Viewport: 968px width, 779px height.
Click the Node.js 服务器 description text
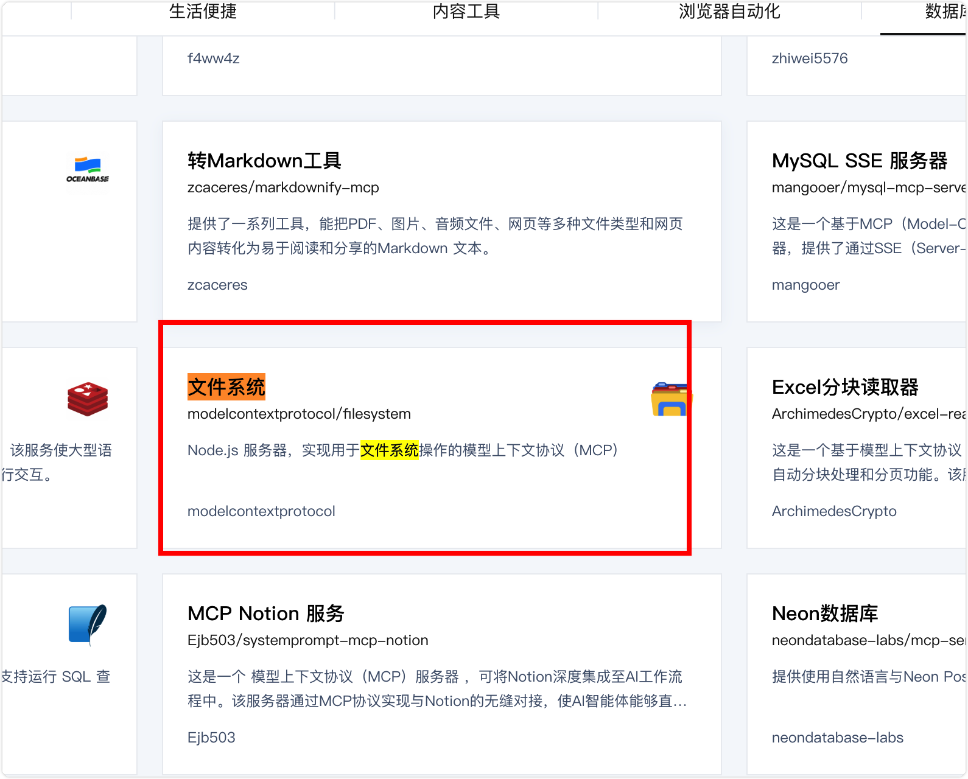[402, 450]
